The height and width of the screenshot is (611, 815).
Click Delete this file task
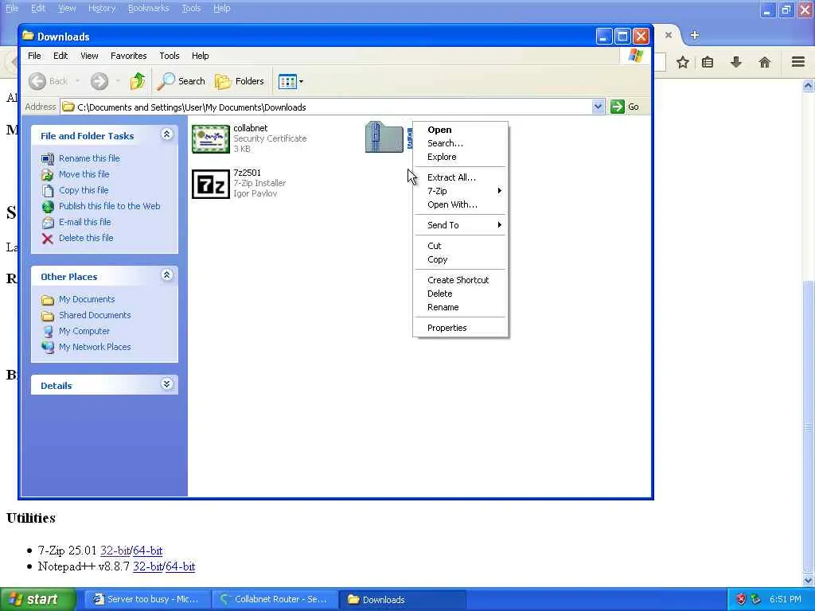coord(86,238)
